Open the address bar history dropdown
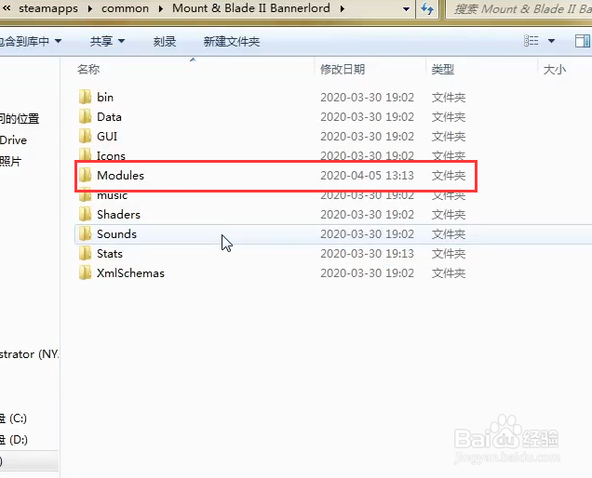The height and width of the screenshot is (478, 592). pos(406,8)
